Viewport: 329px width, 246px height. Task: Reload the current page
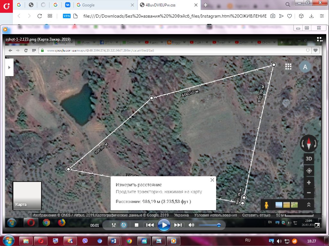(39, 16)
